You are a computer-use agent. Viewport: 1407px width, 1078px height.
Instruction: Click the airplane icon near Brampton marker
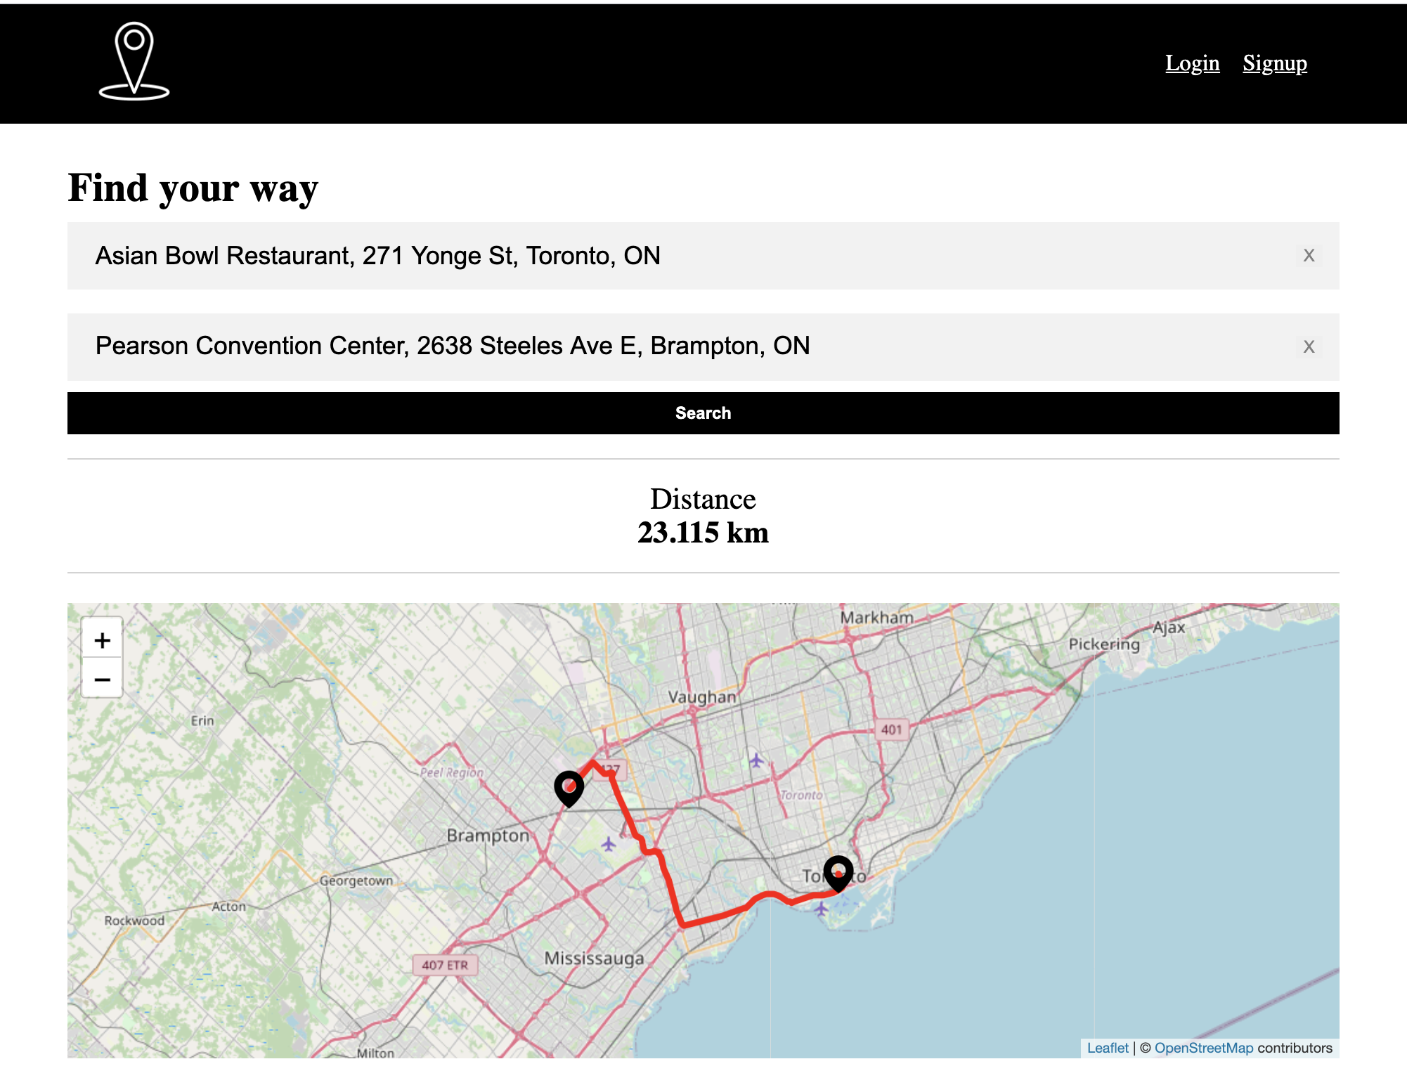click(609, 844)
